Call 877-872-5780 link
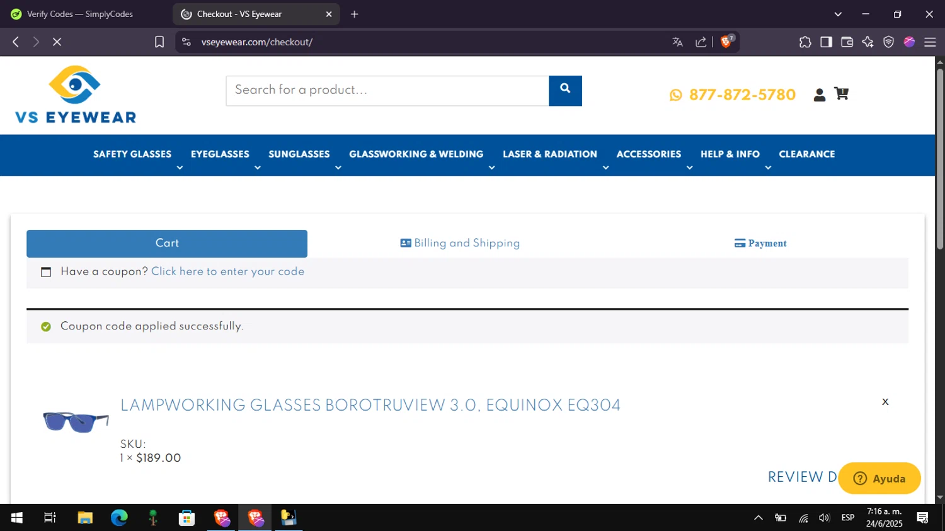The image size is (945, 531). [x=742, y=94]
